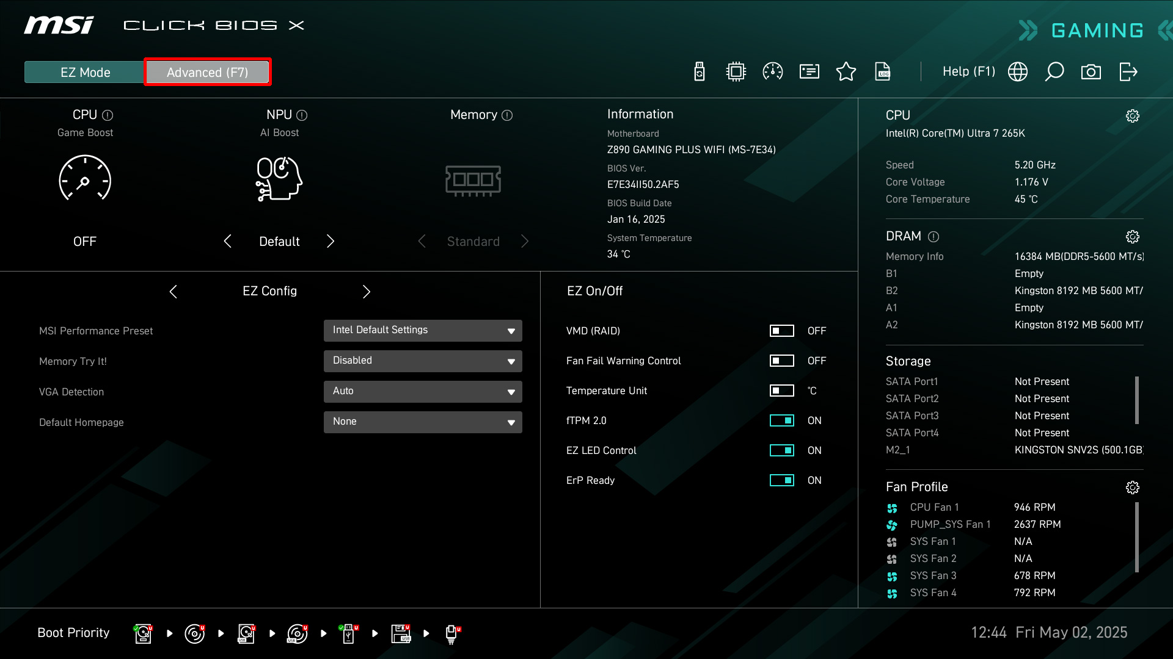Select USB hard disk boot device icon

[246, 633]
